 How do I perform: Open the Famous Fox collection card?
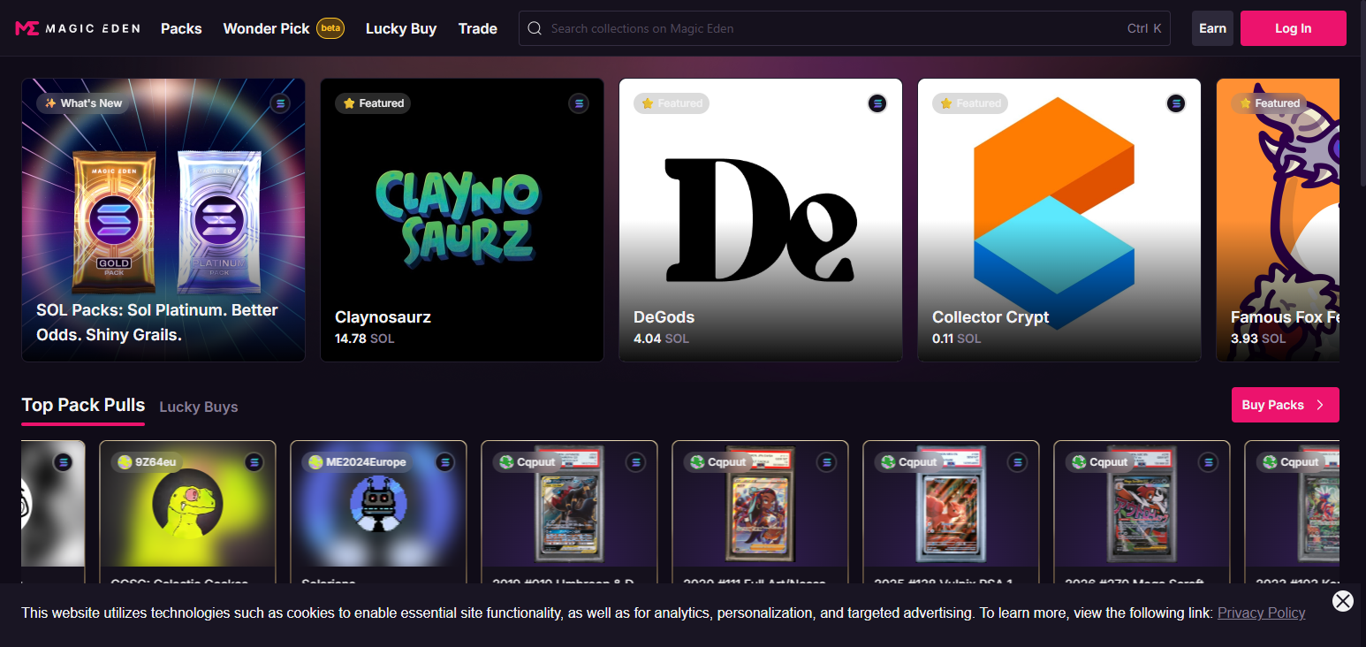pyautogui.click(x=1279, y=220)
